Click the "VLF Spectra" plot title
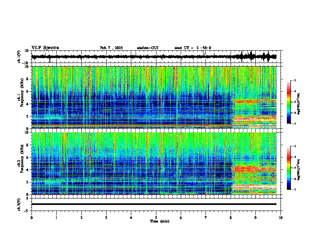316x244 pixels. click(x=45, y=48)
